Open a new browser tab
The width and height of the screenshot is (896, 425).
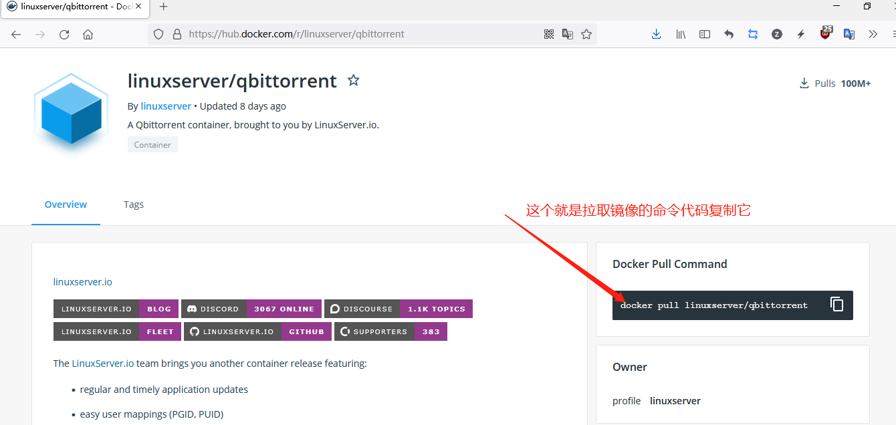pyautogui.click(x=163, y=7)
